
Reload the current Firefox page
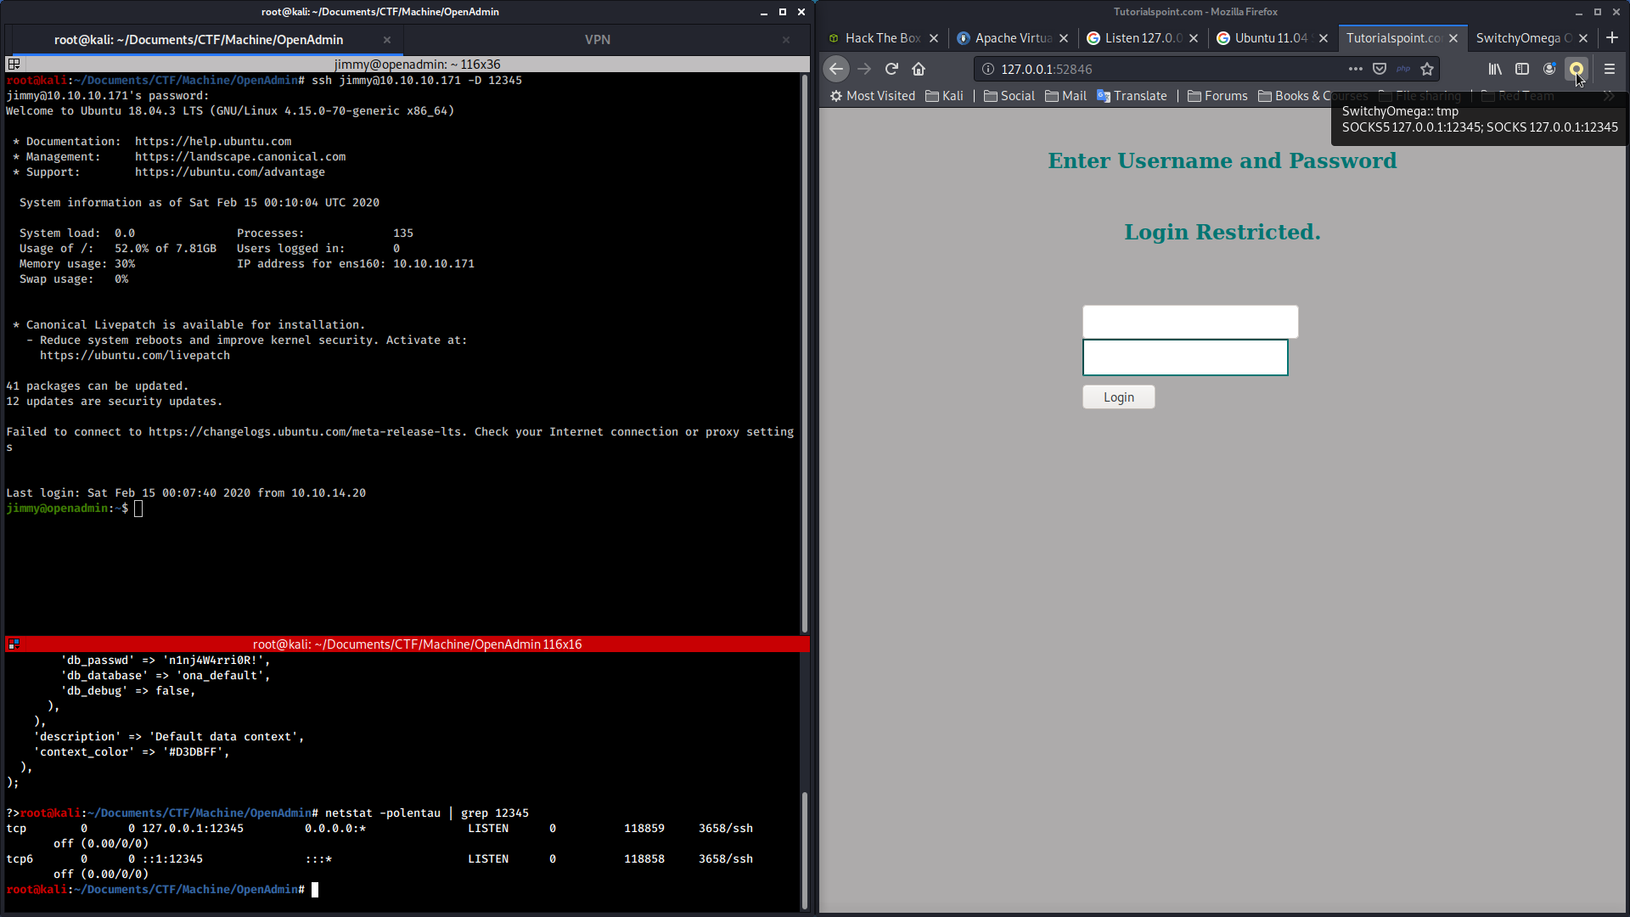[891, 69]
